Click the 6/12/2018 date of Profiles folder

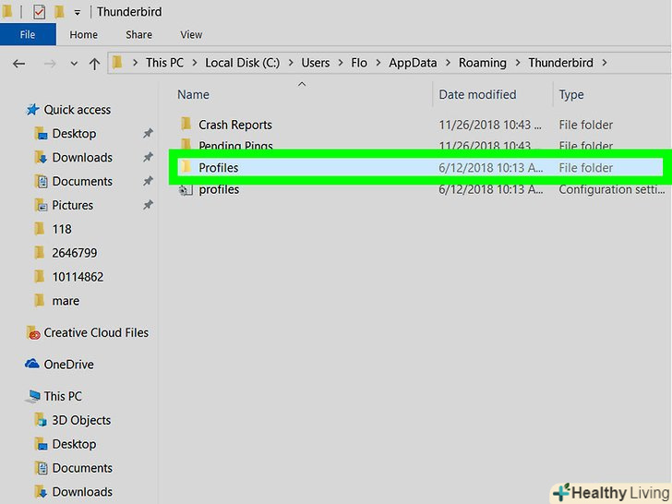coord(491,168)
